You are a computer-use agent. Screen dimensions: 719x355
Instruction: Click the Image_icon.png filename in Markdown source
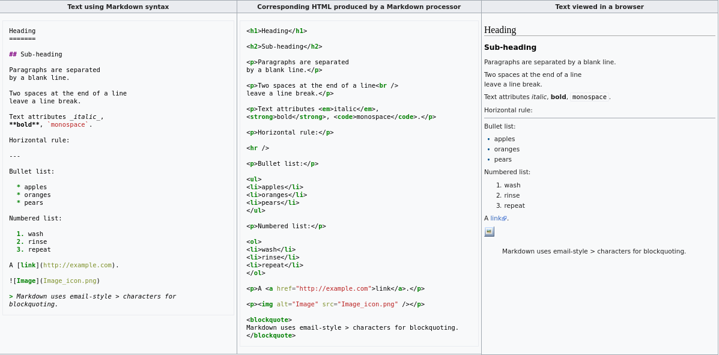click(70, 281)
